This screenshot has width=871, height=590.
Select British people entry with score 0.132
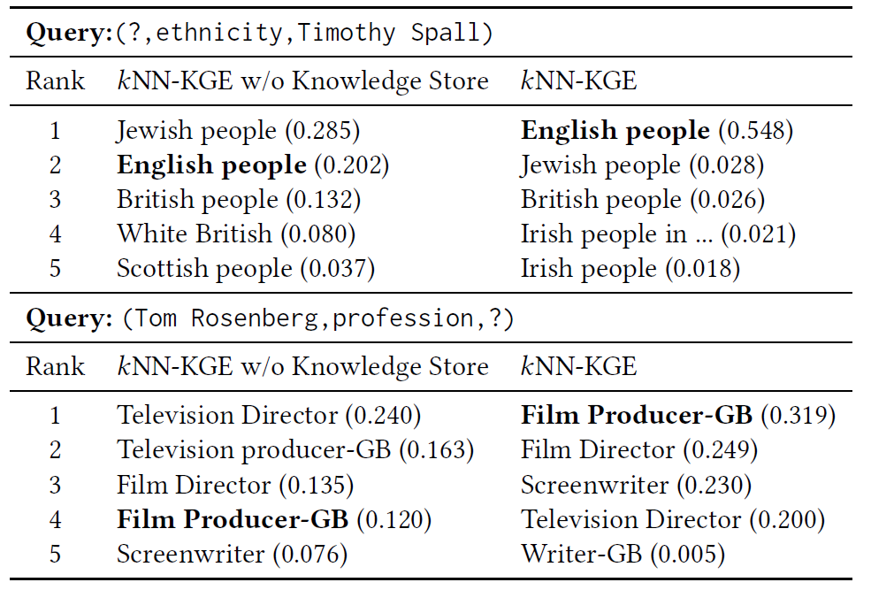coord(238,200)
